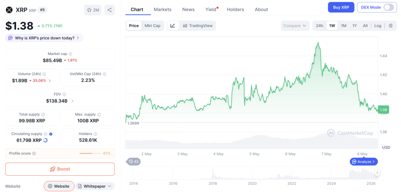Click Market cap info icon

[x=70, y=54]
